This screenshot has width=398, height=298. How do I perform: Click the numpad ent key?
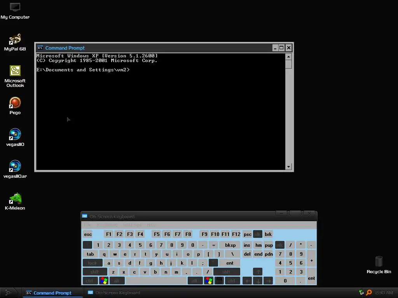311,276
